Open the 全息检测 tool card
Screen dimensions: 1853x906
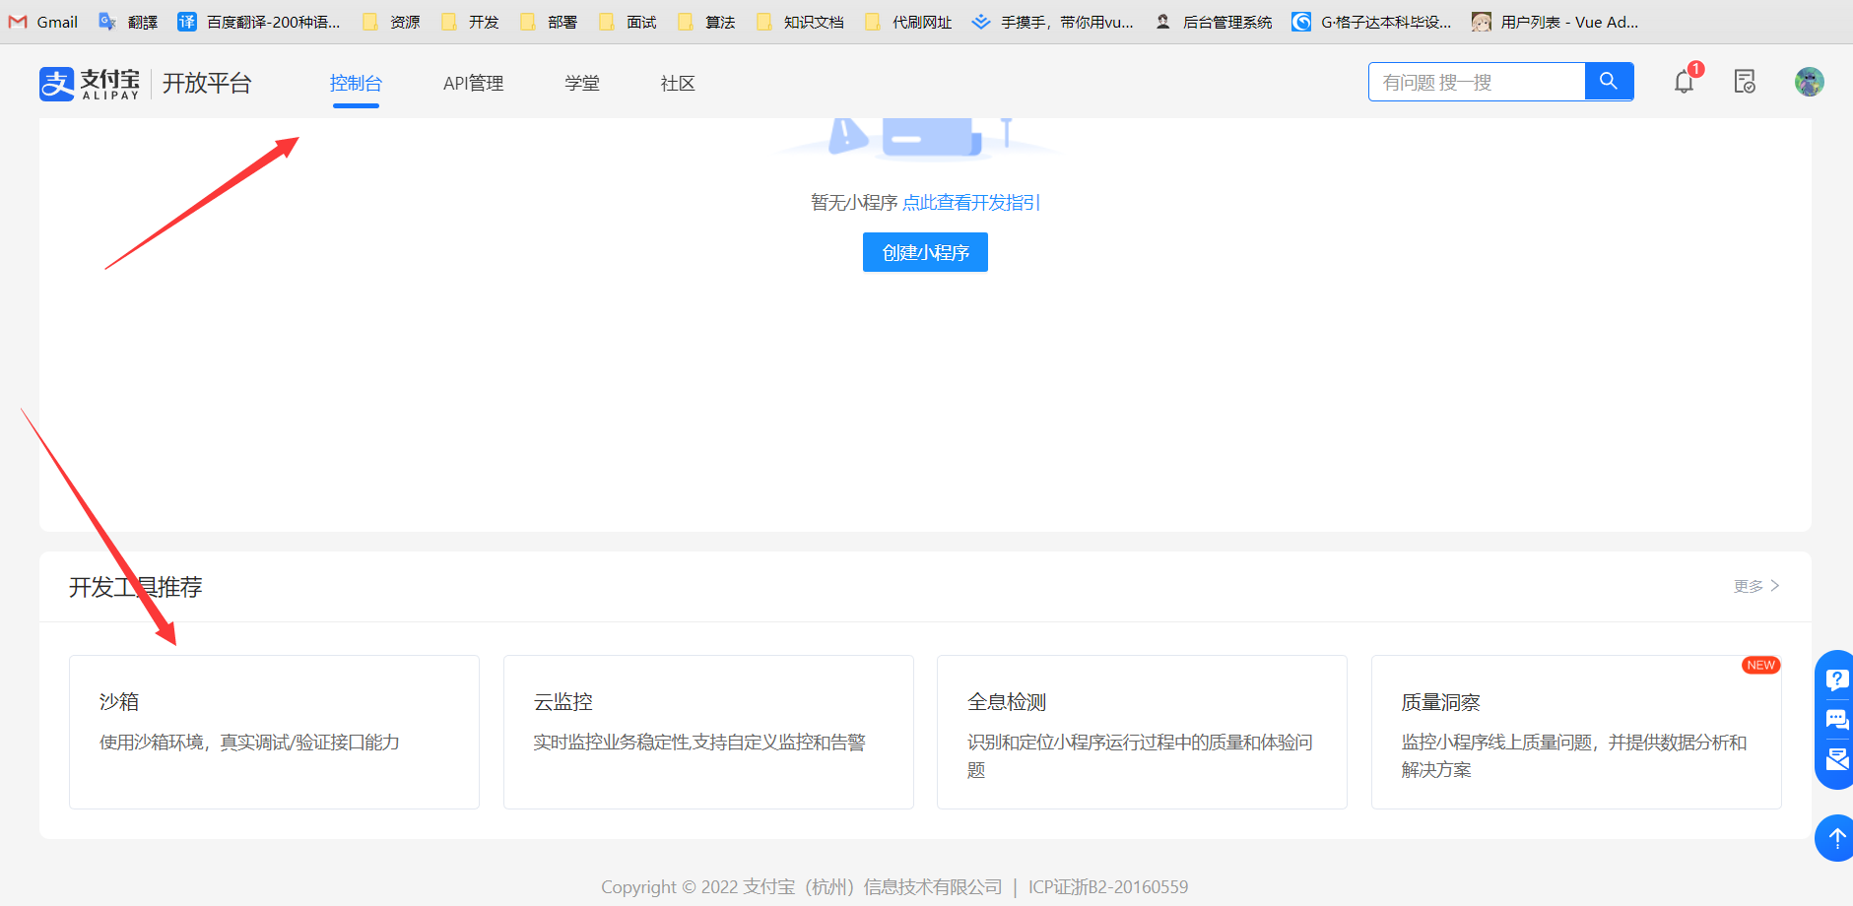point(1142,732)
